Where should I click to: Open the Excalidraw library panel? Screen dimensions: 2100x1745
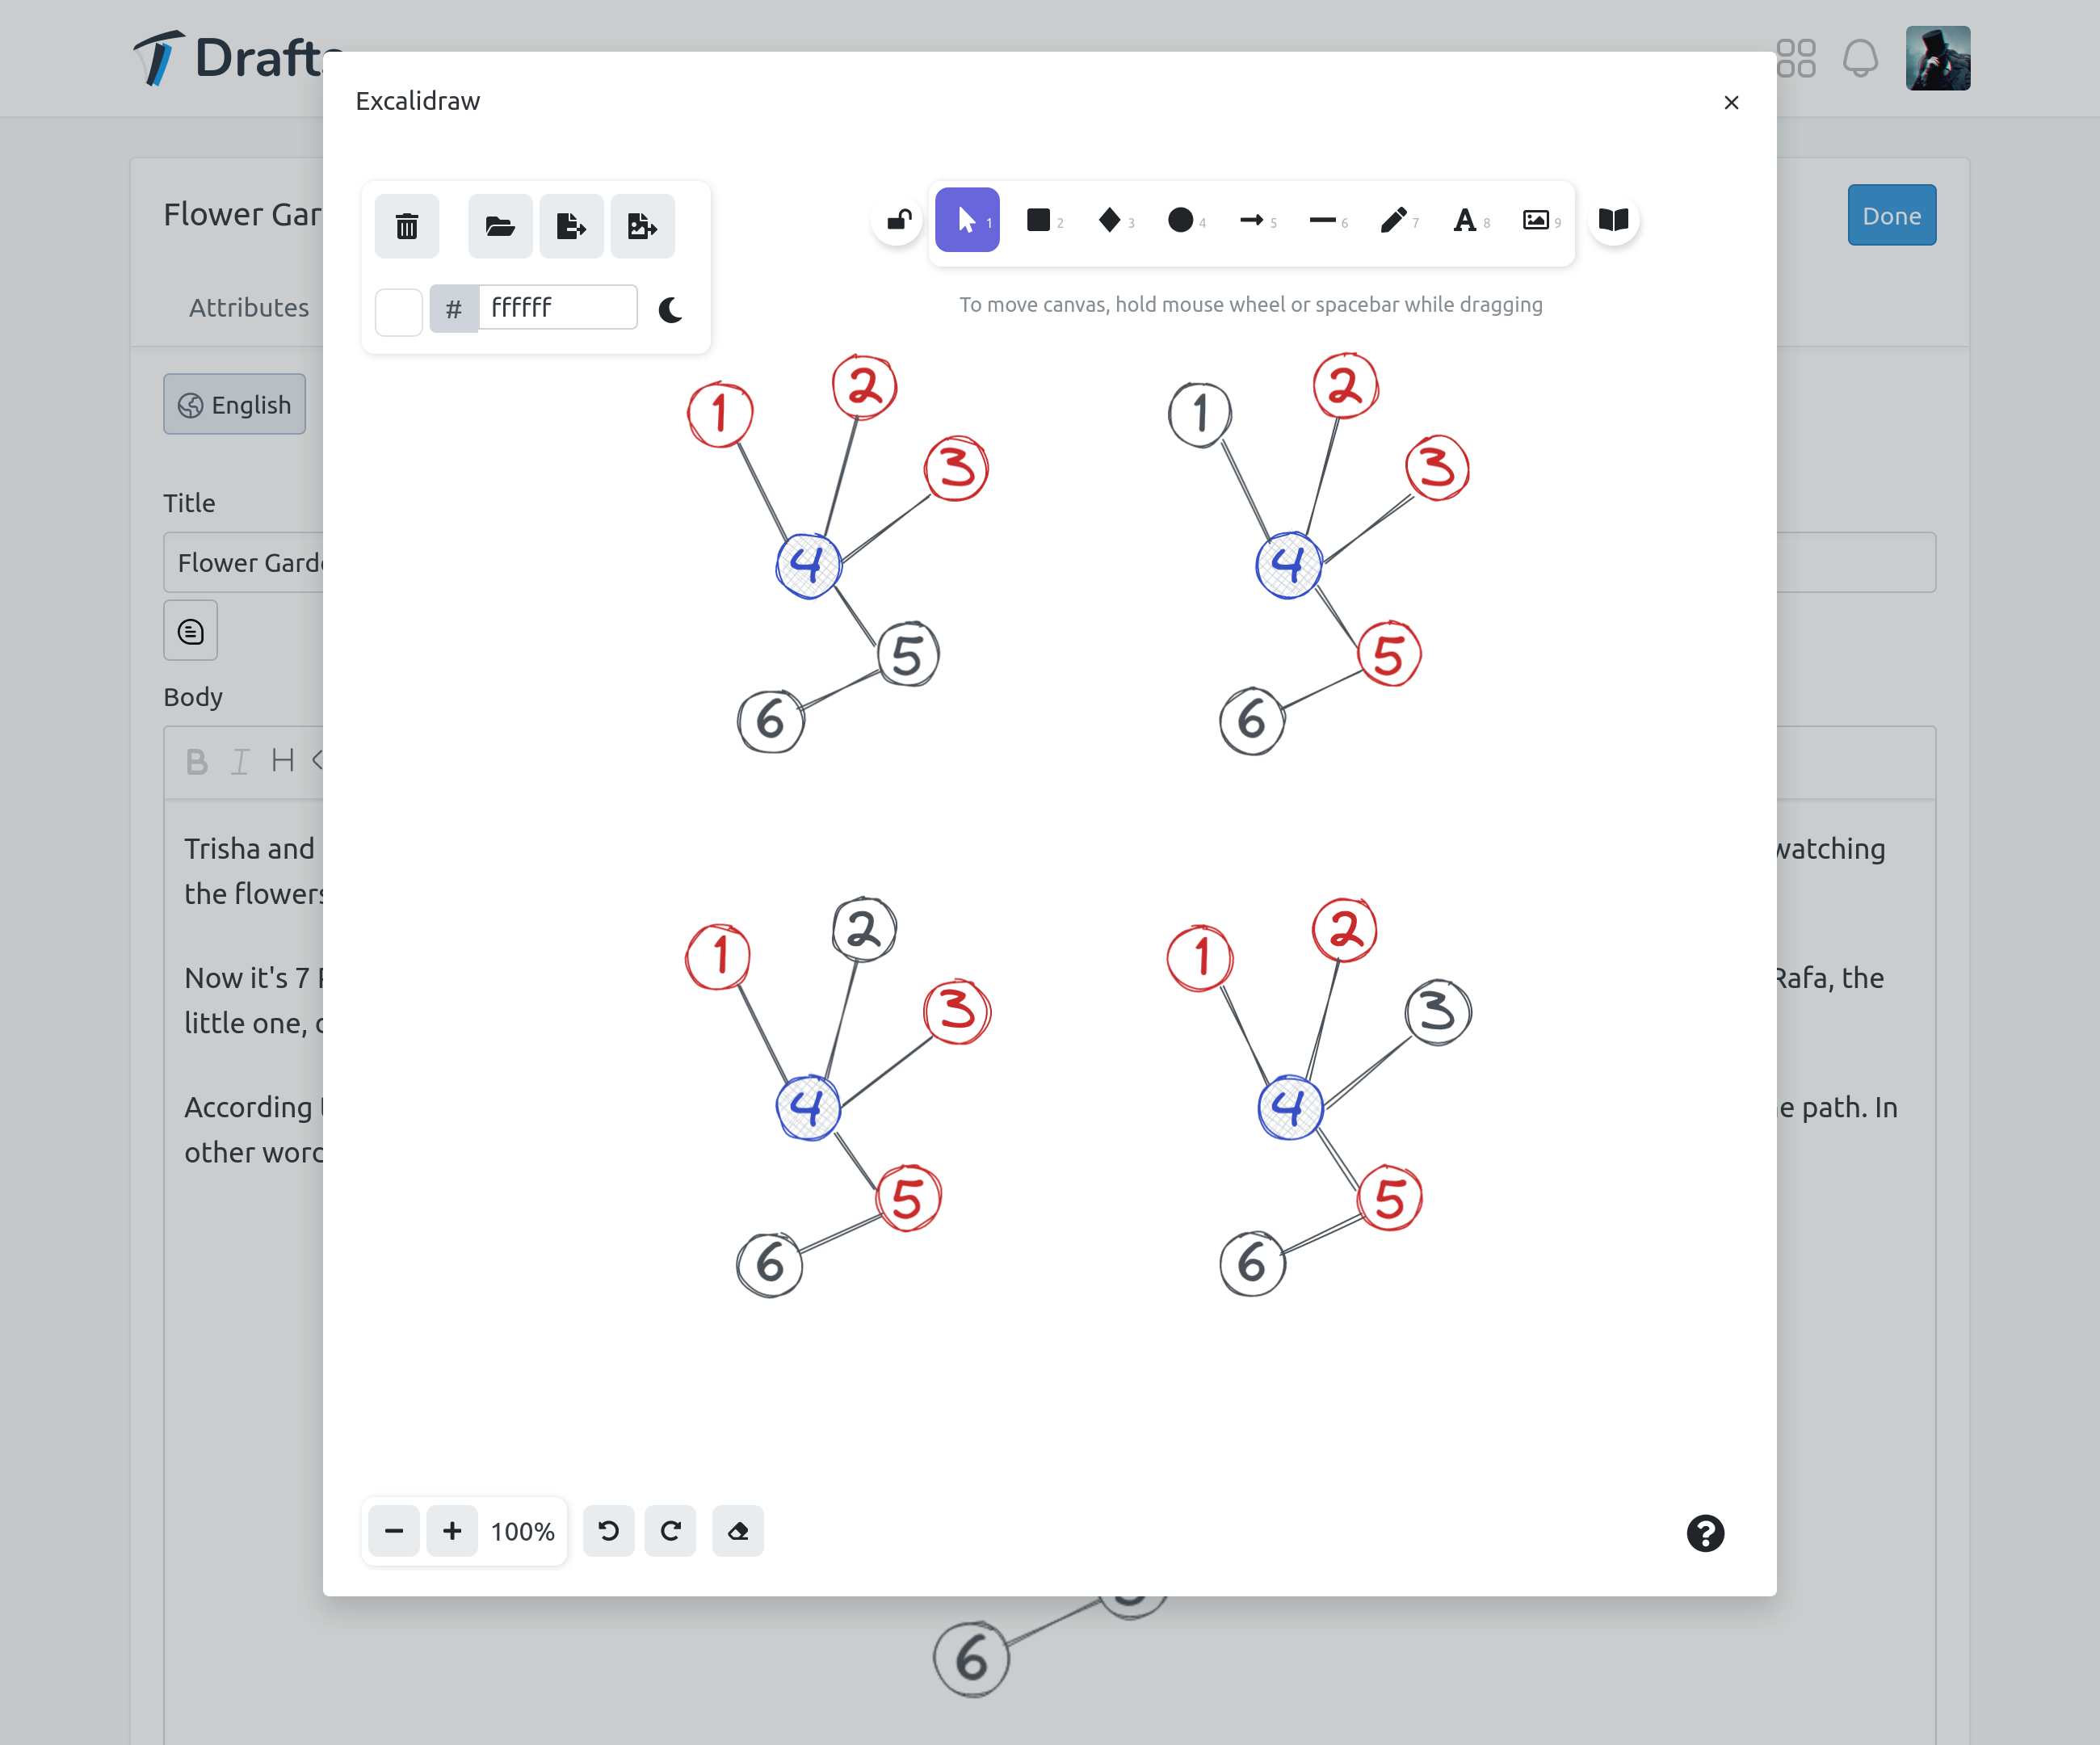[1613, 220]
